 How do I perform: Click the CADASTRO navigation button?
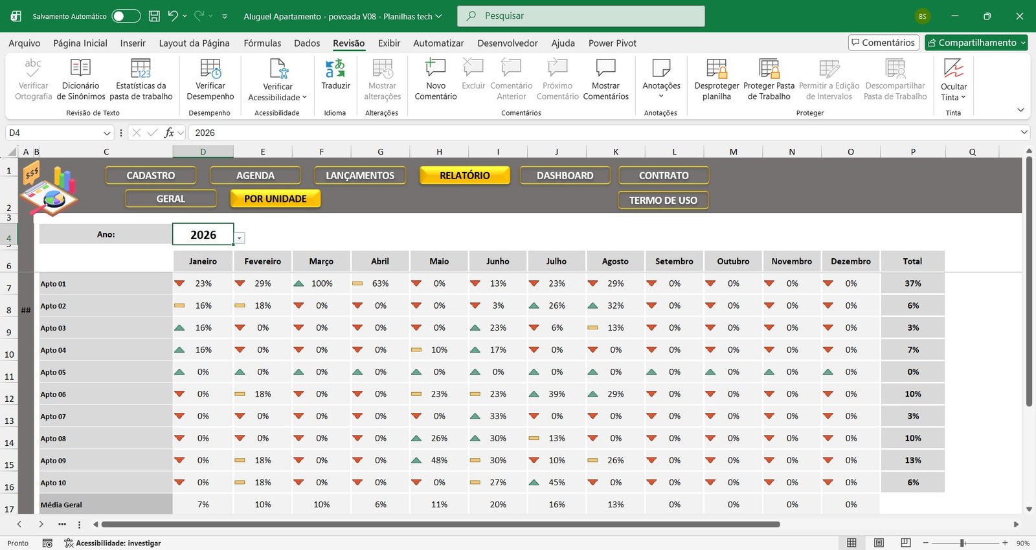pos(151,175)
